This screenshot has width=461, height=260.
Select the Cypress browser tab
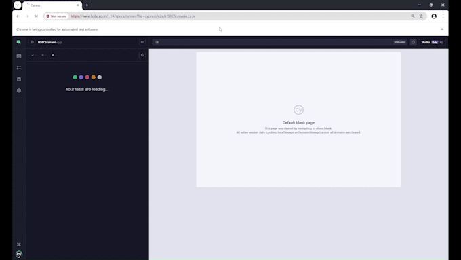52,5
